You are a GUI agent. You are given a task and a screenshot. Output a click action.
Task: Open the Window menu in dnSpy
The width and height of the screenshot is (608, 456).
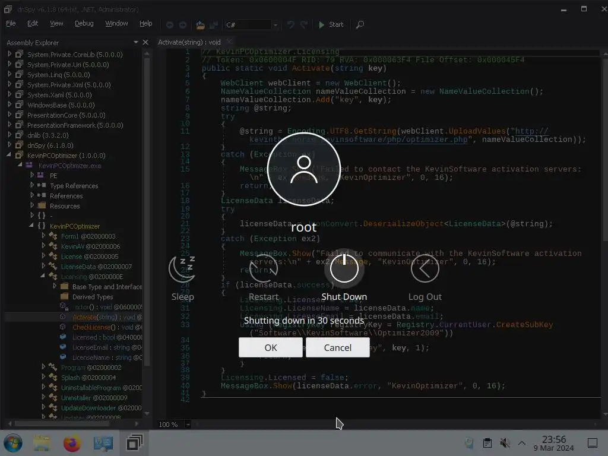point(116,23)
